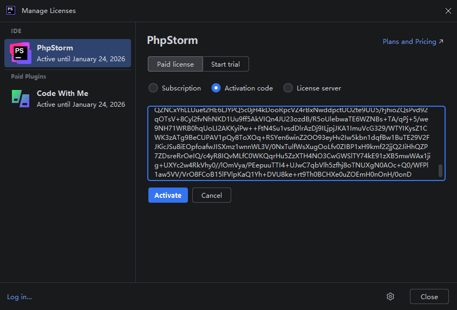Click the Log in... link
Screen dimensions: 457x310
pyautogui.click(x=19, y=296)
